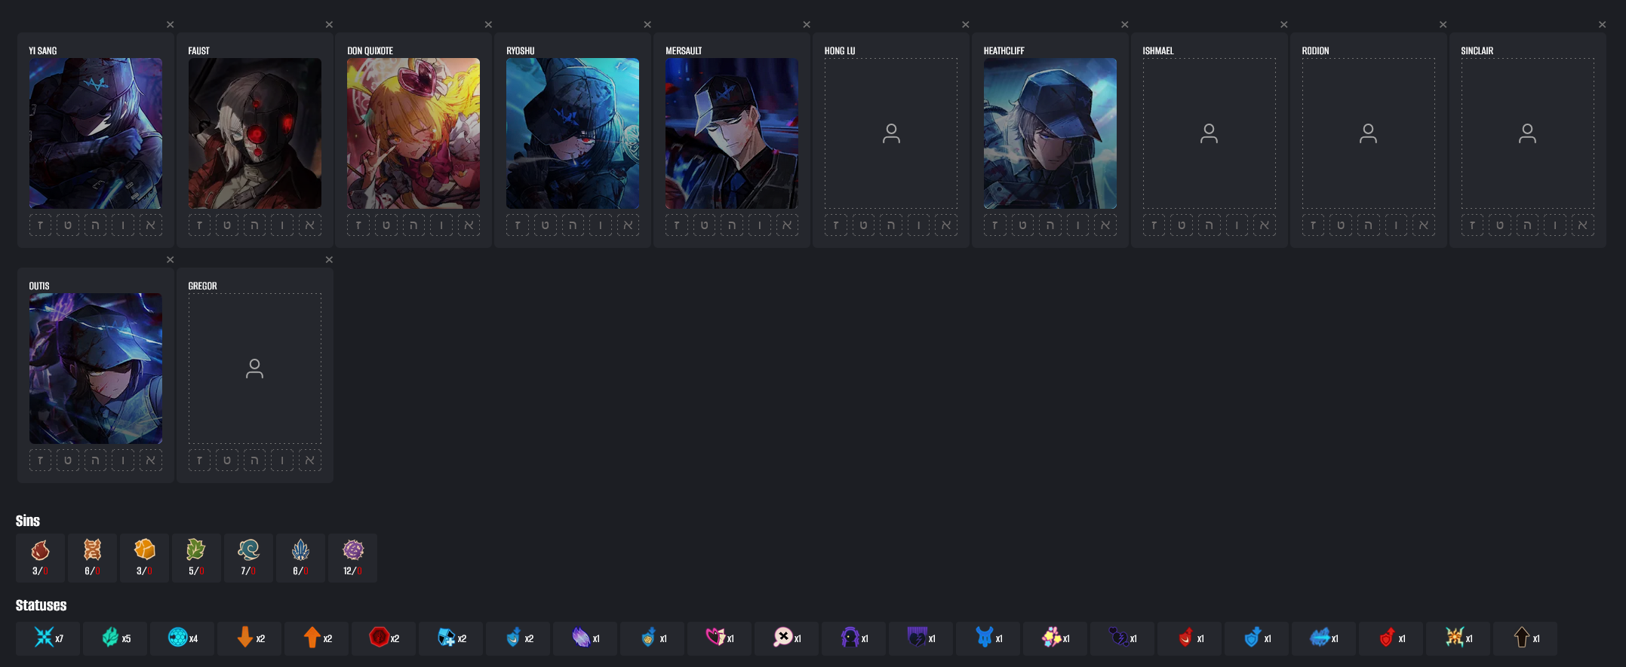The width and height of the screenshot is (1626, 667).
Task: Close the Ryoshu card
Action: 647,25
